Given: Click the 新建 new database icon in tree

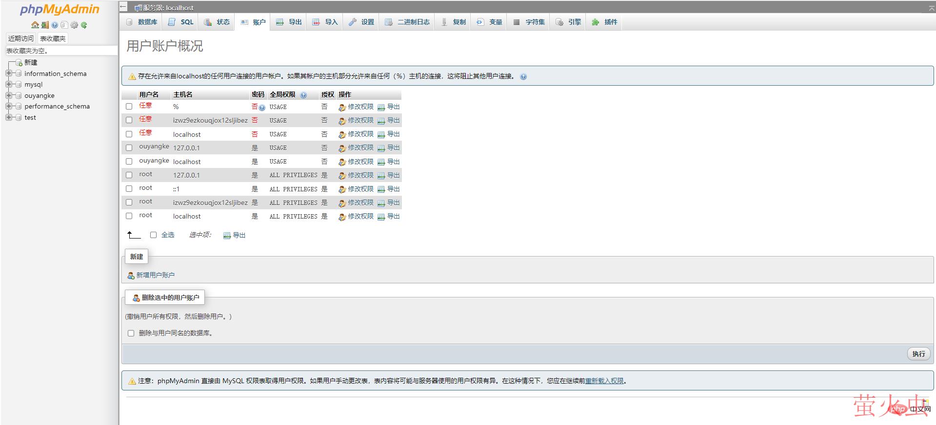Looking at the screenshot, I should 19,63.
